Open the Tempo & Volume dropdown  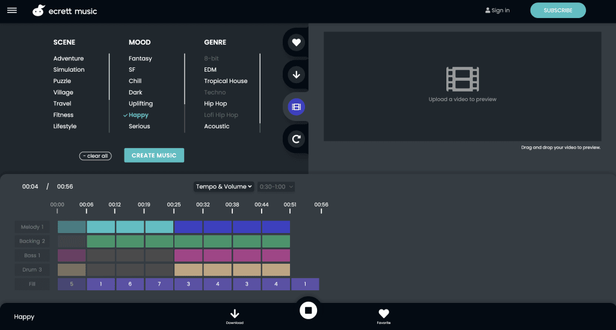(x=224, y=187)
